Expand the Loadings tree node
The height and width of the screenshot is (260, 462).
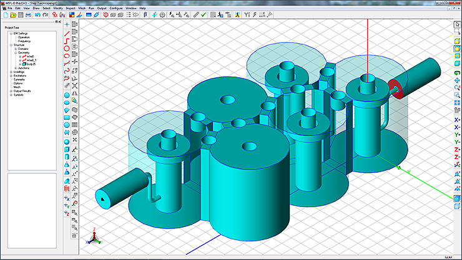click(11, 72)
